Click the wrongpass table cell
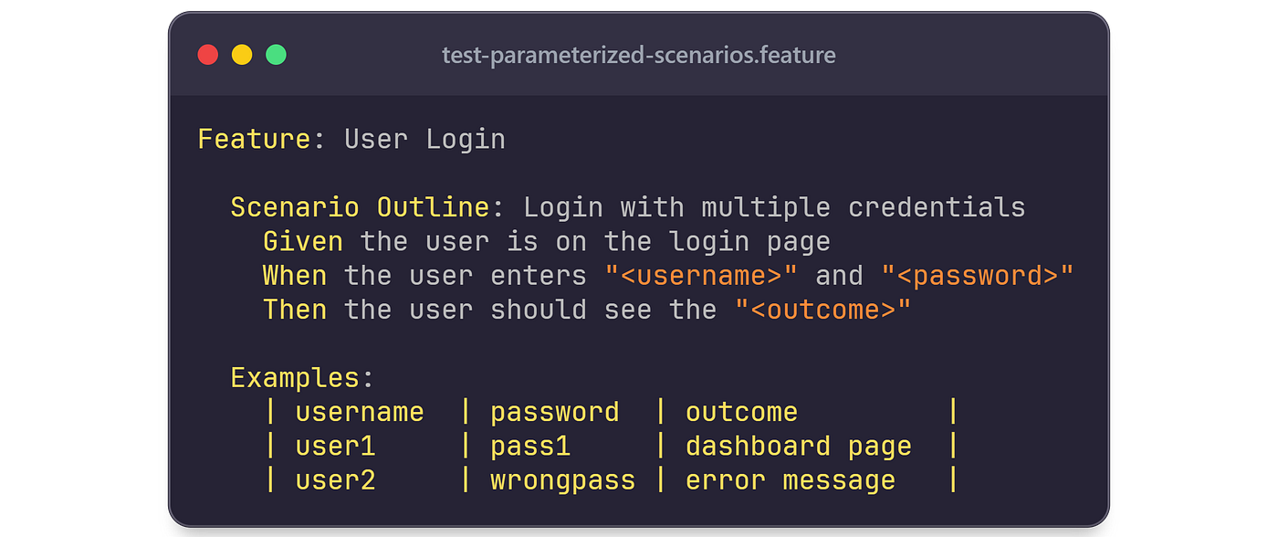 562,480
